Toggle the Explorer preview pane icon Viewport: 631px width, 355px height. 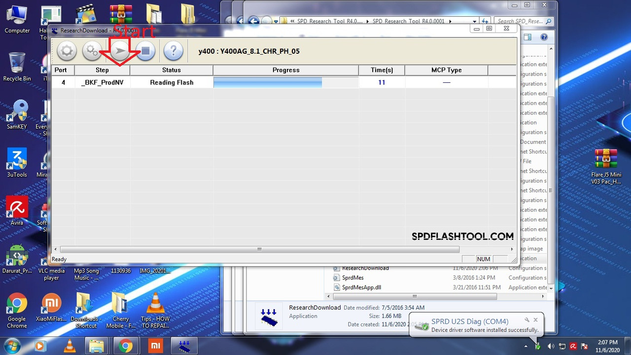[527, 37]
